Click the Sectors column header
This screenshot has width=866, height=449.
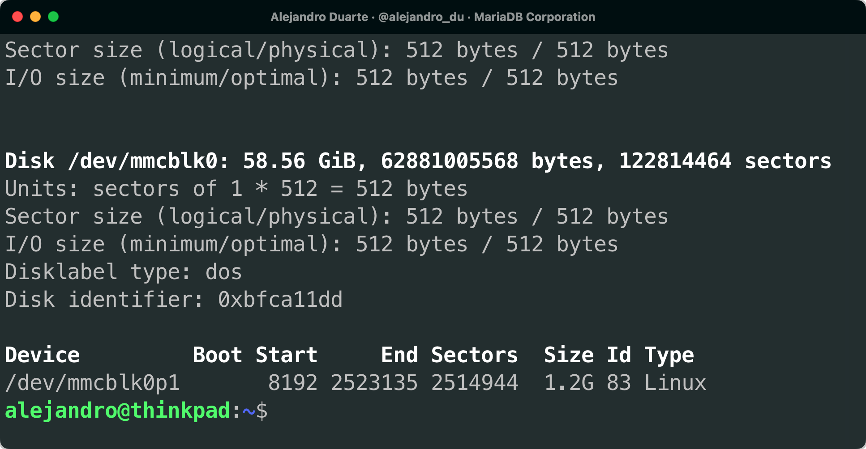[474, 355]
